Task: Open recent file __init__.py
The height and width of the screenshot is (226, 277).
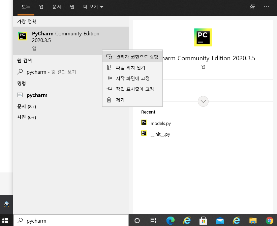Action: point(160,134)
